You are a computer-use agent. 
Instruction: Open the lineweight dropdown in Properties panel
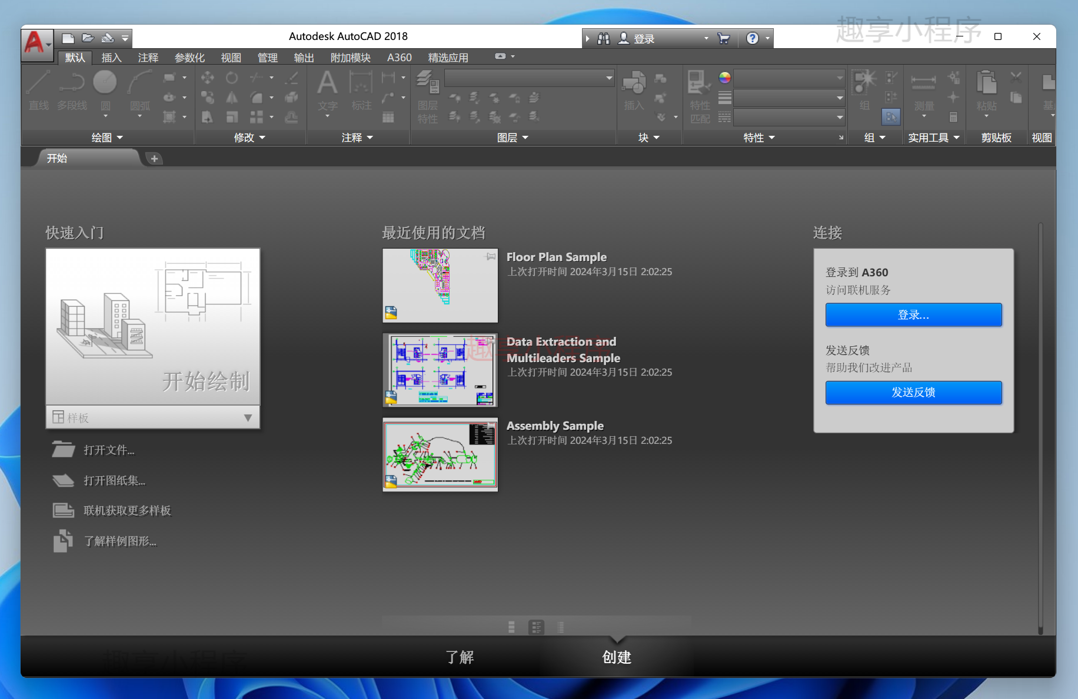point(790,98)
